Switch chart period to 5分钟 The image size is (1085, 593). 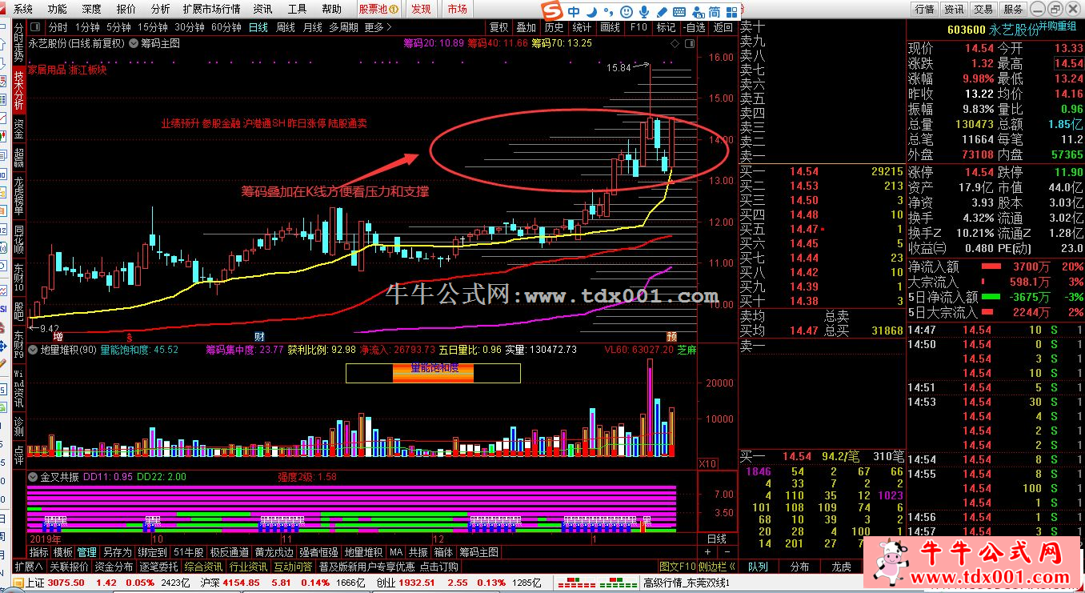tap(118, 26)
